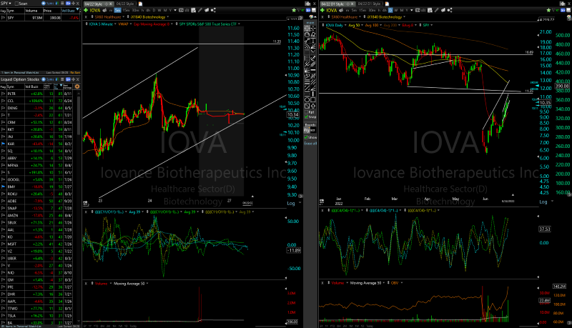Toggle the flag for PLTR row
This screenshot has width=572, height=328.
(4, 94)
